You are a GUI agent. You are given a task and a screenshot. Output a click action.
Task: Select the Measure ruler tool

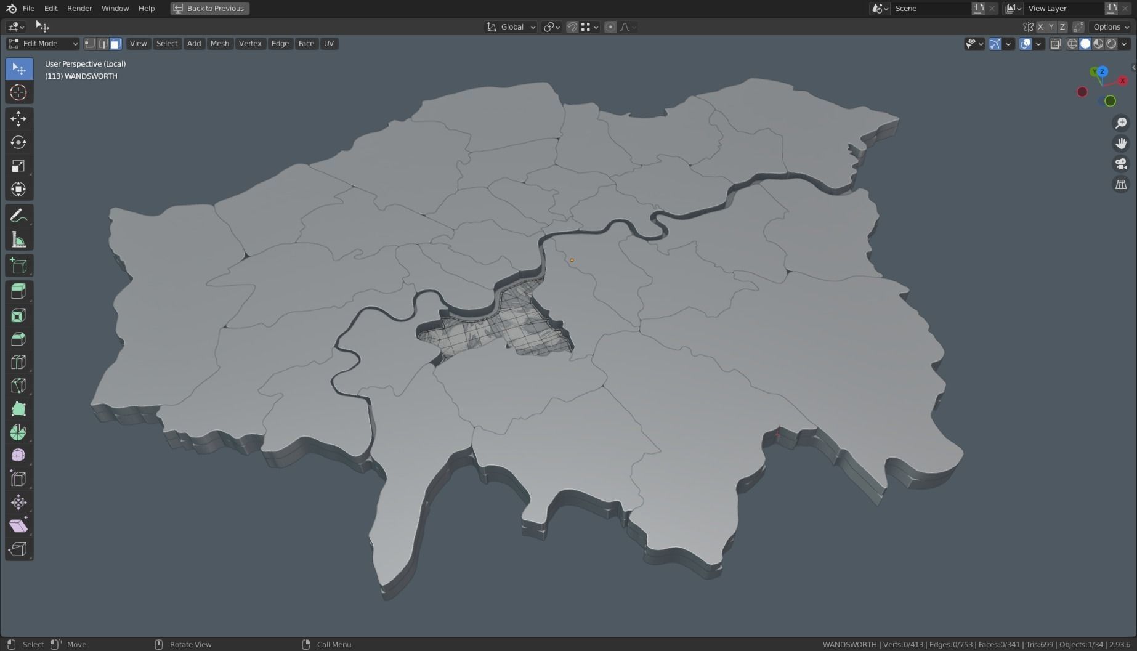pyautogui.click(x=18, y=240)
